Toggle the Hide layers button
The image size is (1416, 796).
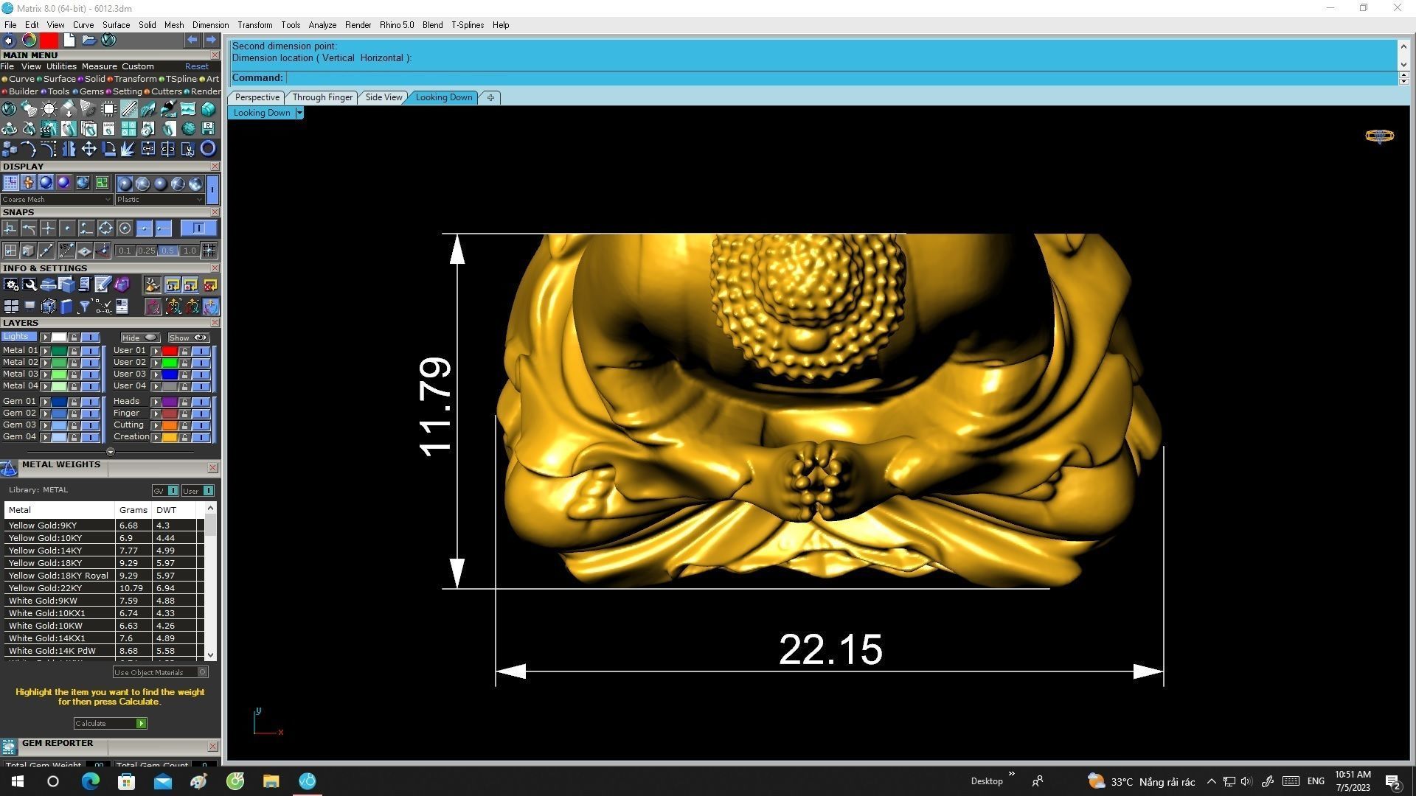click(x=140, y=338)
